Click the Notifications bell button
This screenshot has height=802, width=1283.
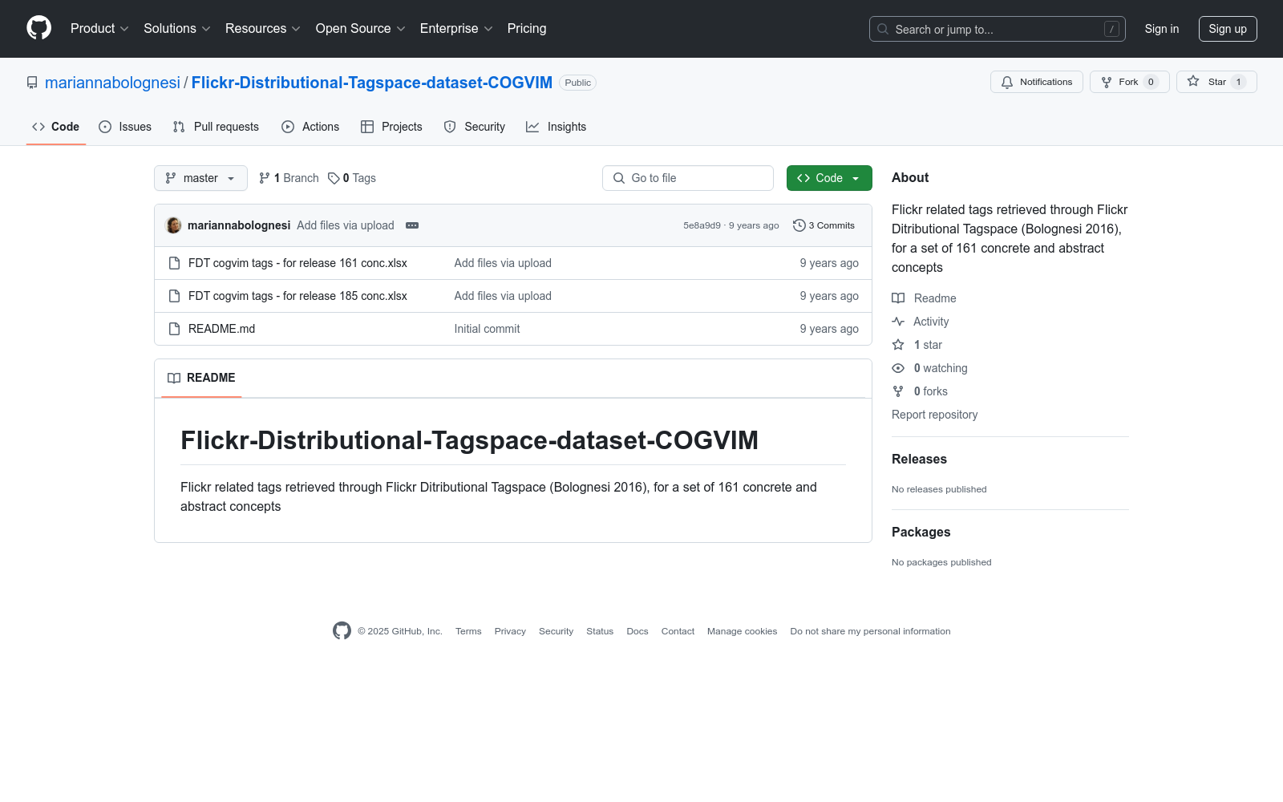tap(1036, 82)
